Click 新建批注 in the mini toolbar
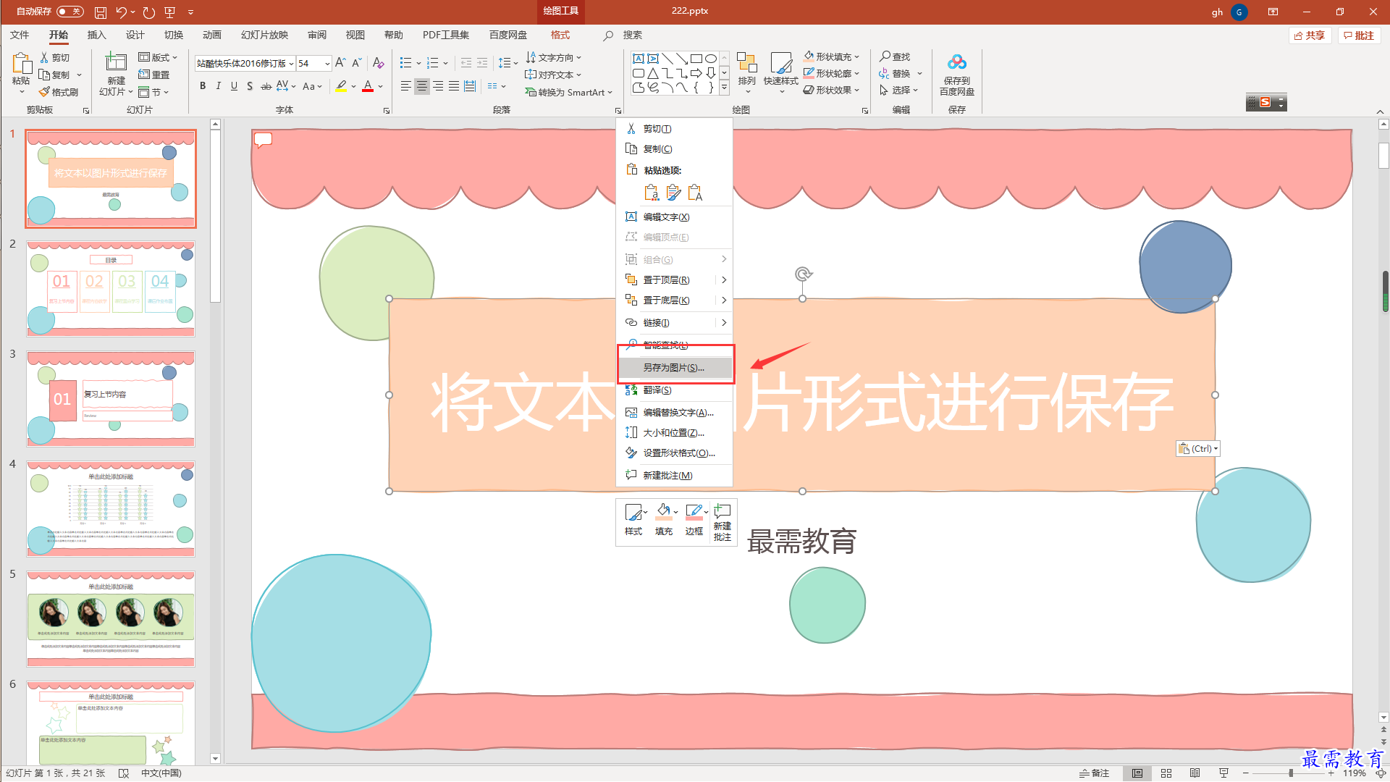1390x782 pixels. pyautogui.click(x=723, y=522)
